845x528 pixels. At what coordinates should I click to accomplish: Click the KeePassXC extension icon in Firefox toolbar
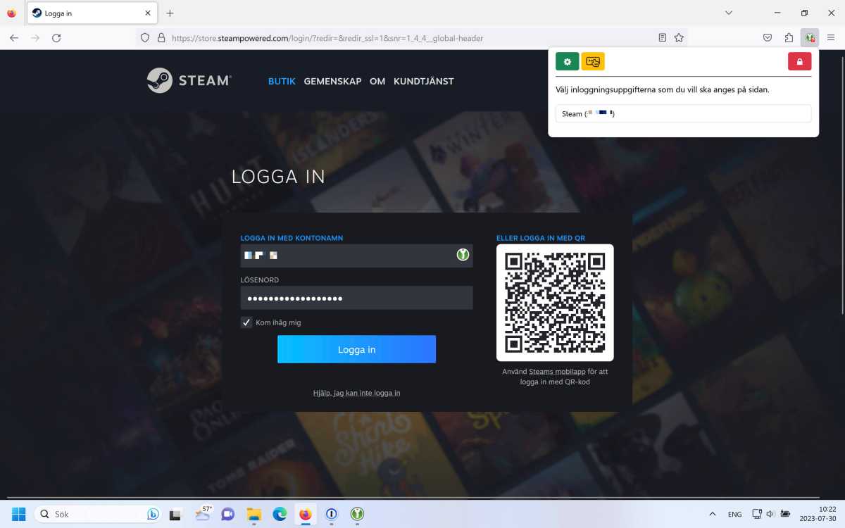(810, 37)
